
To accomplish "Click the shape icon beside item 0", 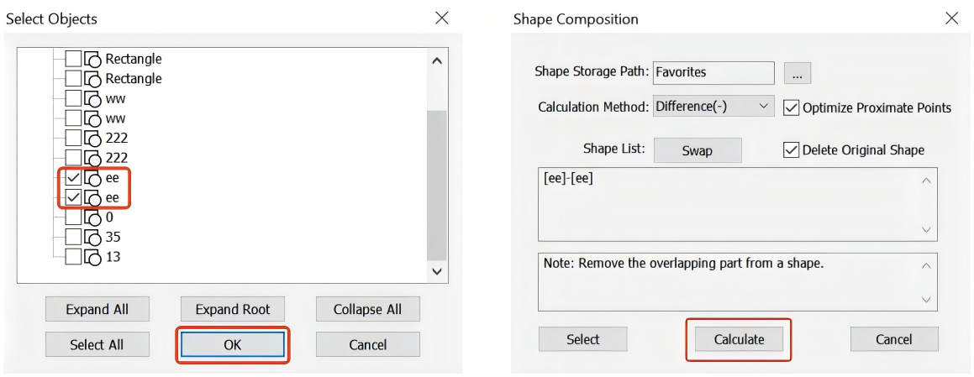I will (x=92, y=218).
